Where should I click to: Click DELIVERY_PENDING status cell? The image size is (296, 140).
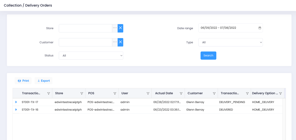tap(232, 102)
